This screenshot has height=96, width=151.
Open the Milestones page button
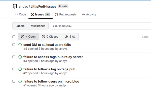pyautogui.click(x=38, y=26)
